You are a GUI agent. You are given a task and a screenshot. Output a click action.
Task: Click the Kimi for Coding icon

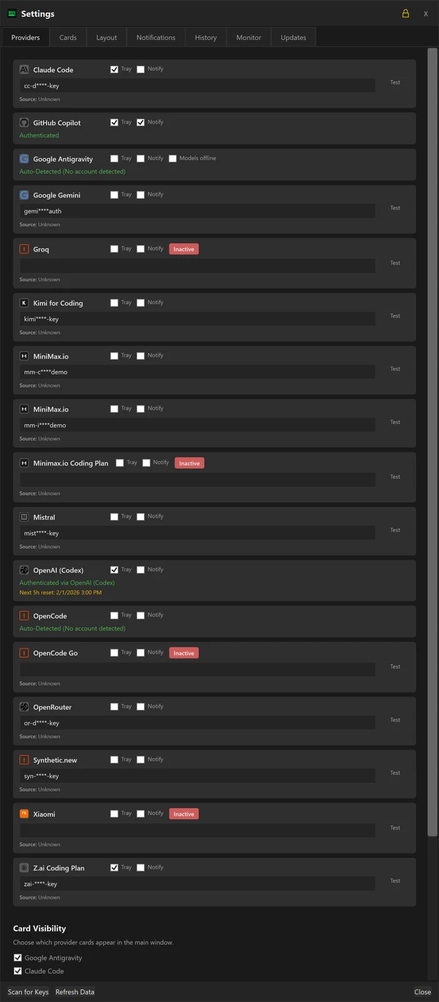[x=24, y=303]
